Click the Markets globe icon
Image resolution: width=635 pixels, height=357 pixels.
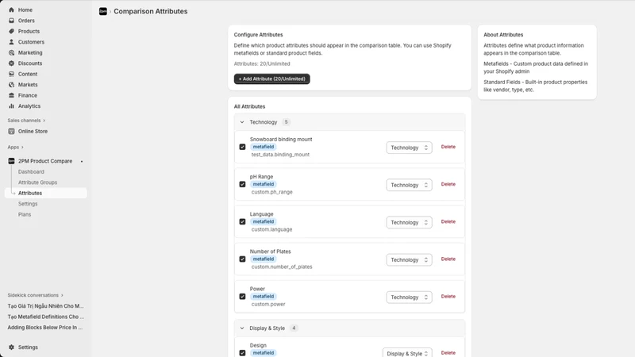click(11, 85)
